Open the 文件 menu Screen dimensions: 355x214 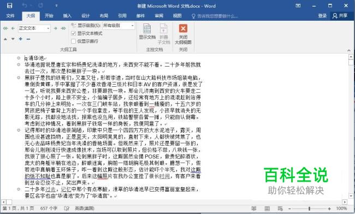coord(10,16)
